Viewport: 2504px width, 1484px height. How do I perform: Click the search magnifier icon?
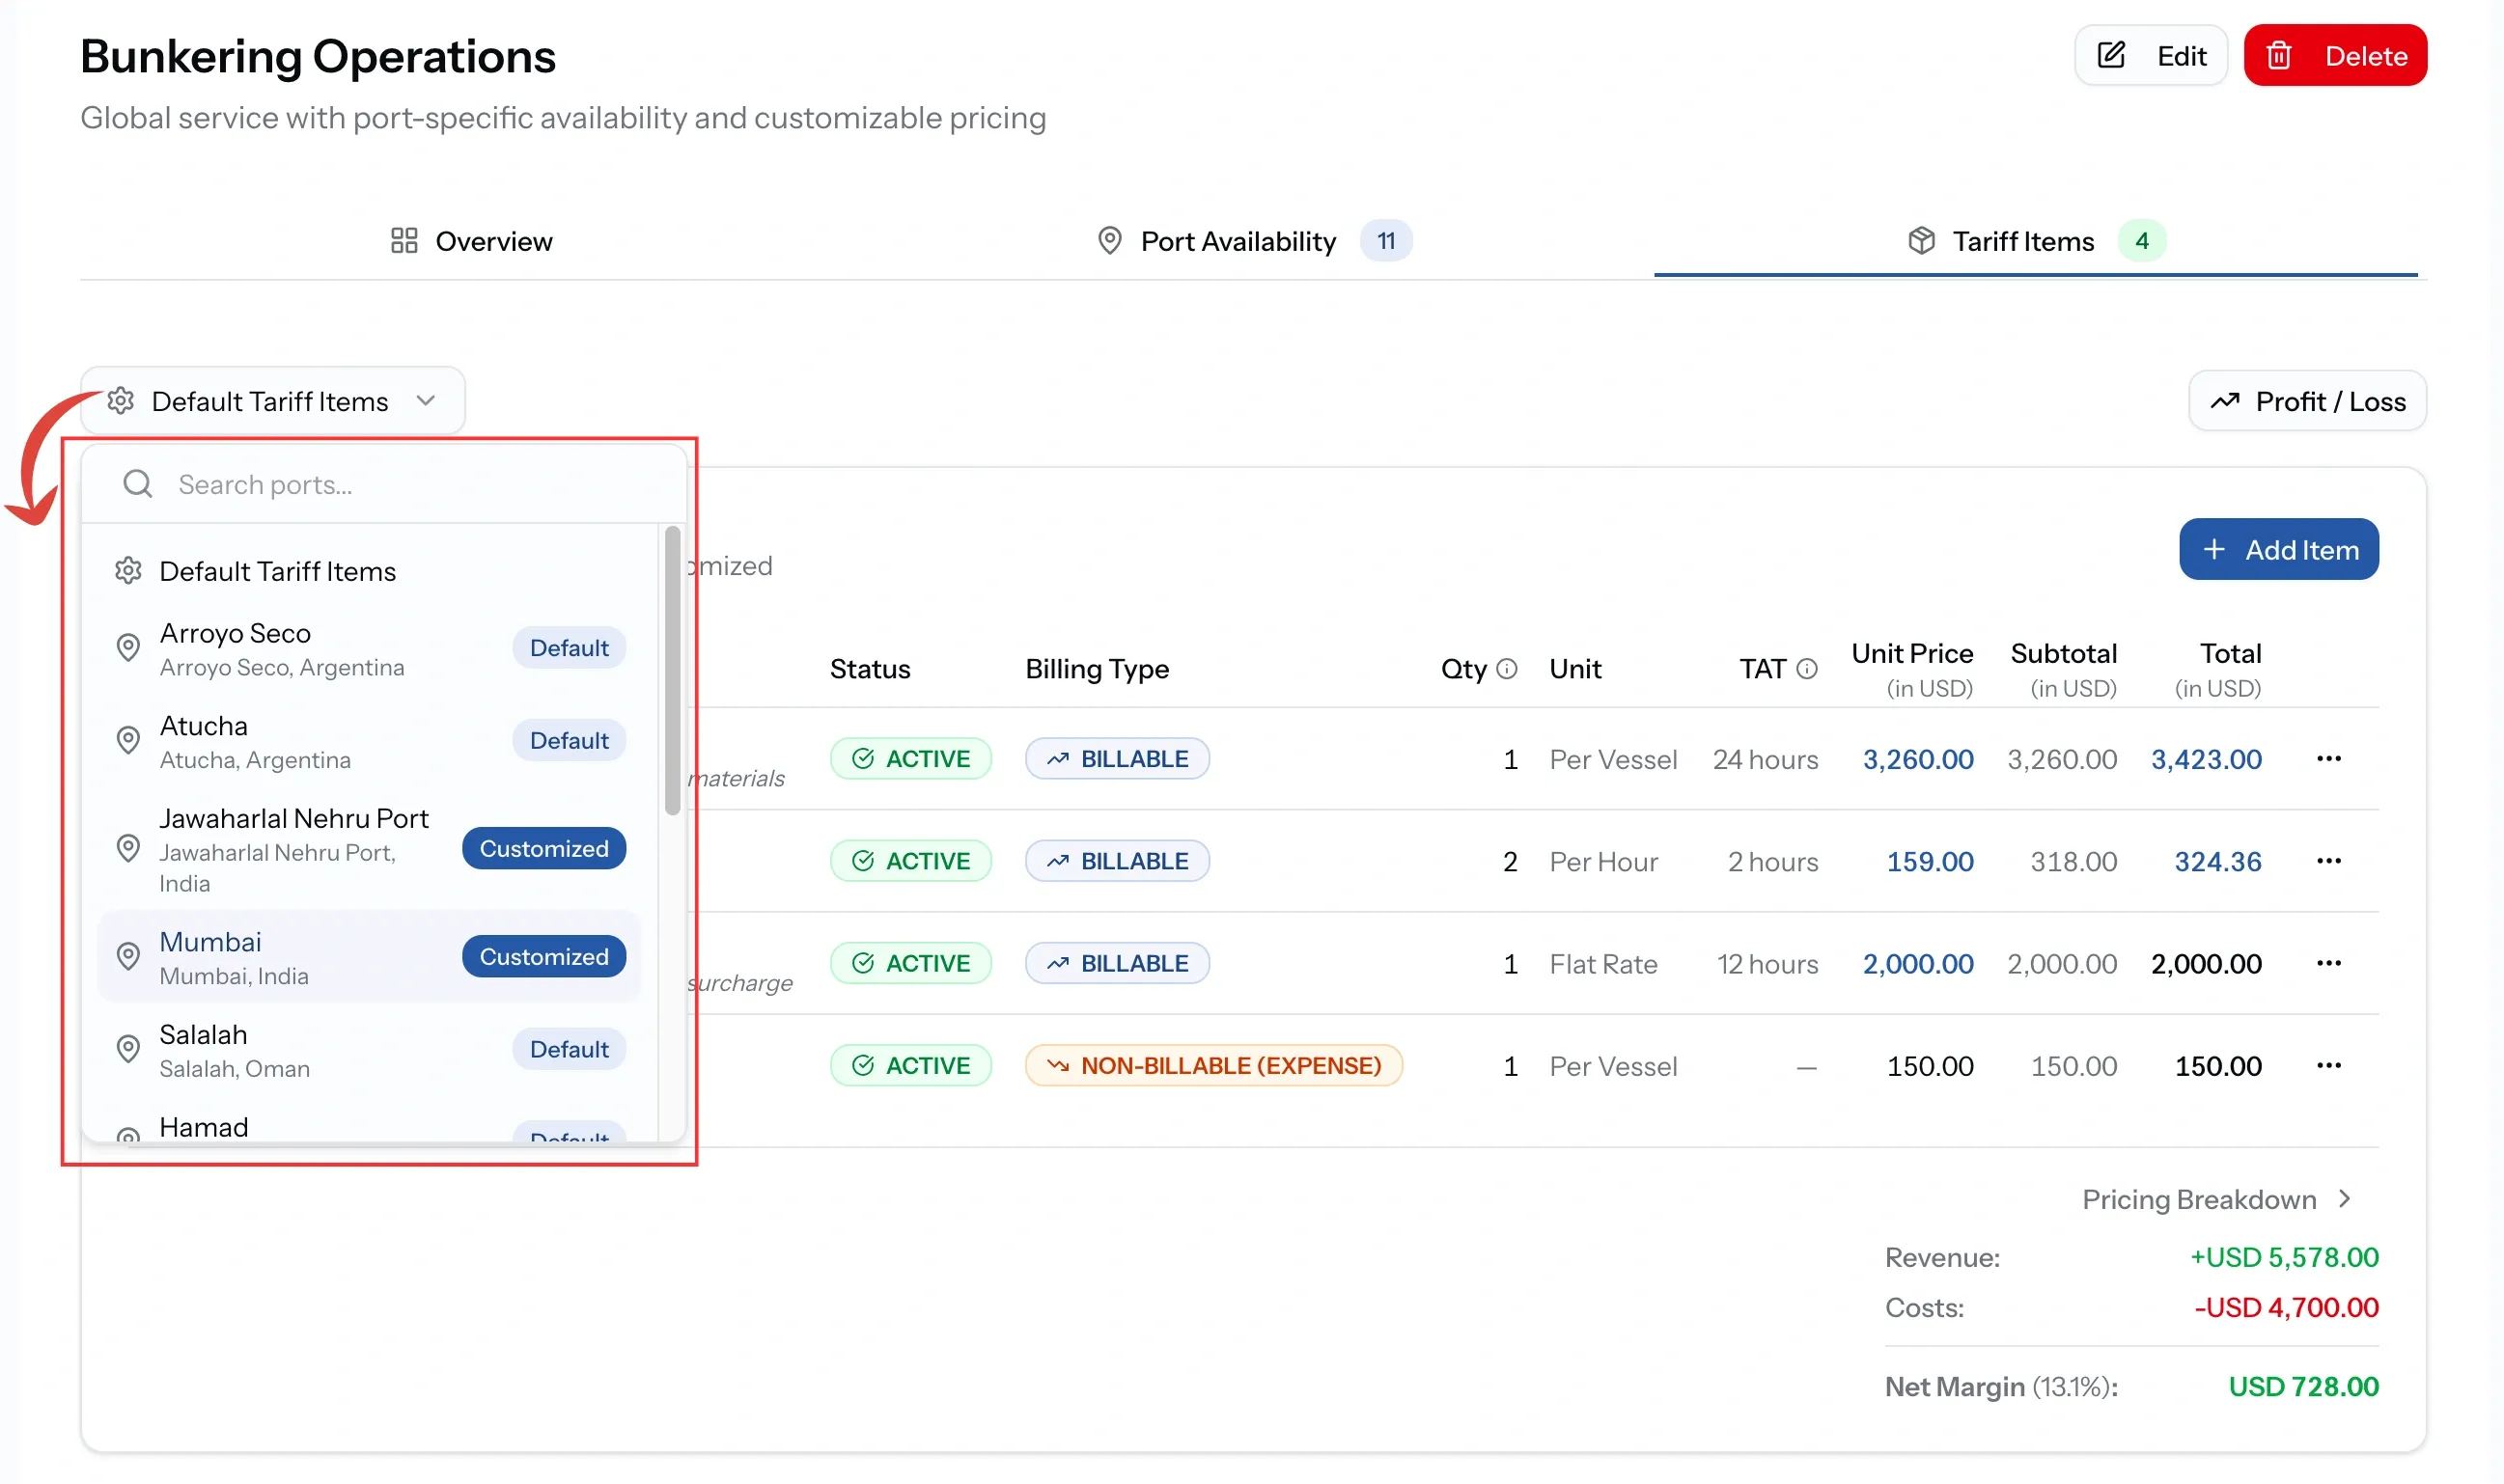pos(137,484)
